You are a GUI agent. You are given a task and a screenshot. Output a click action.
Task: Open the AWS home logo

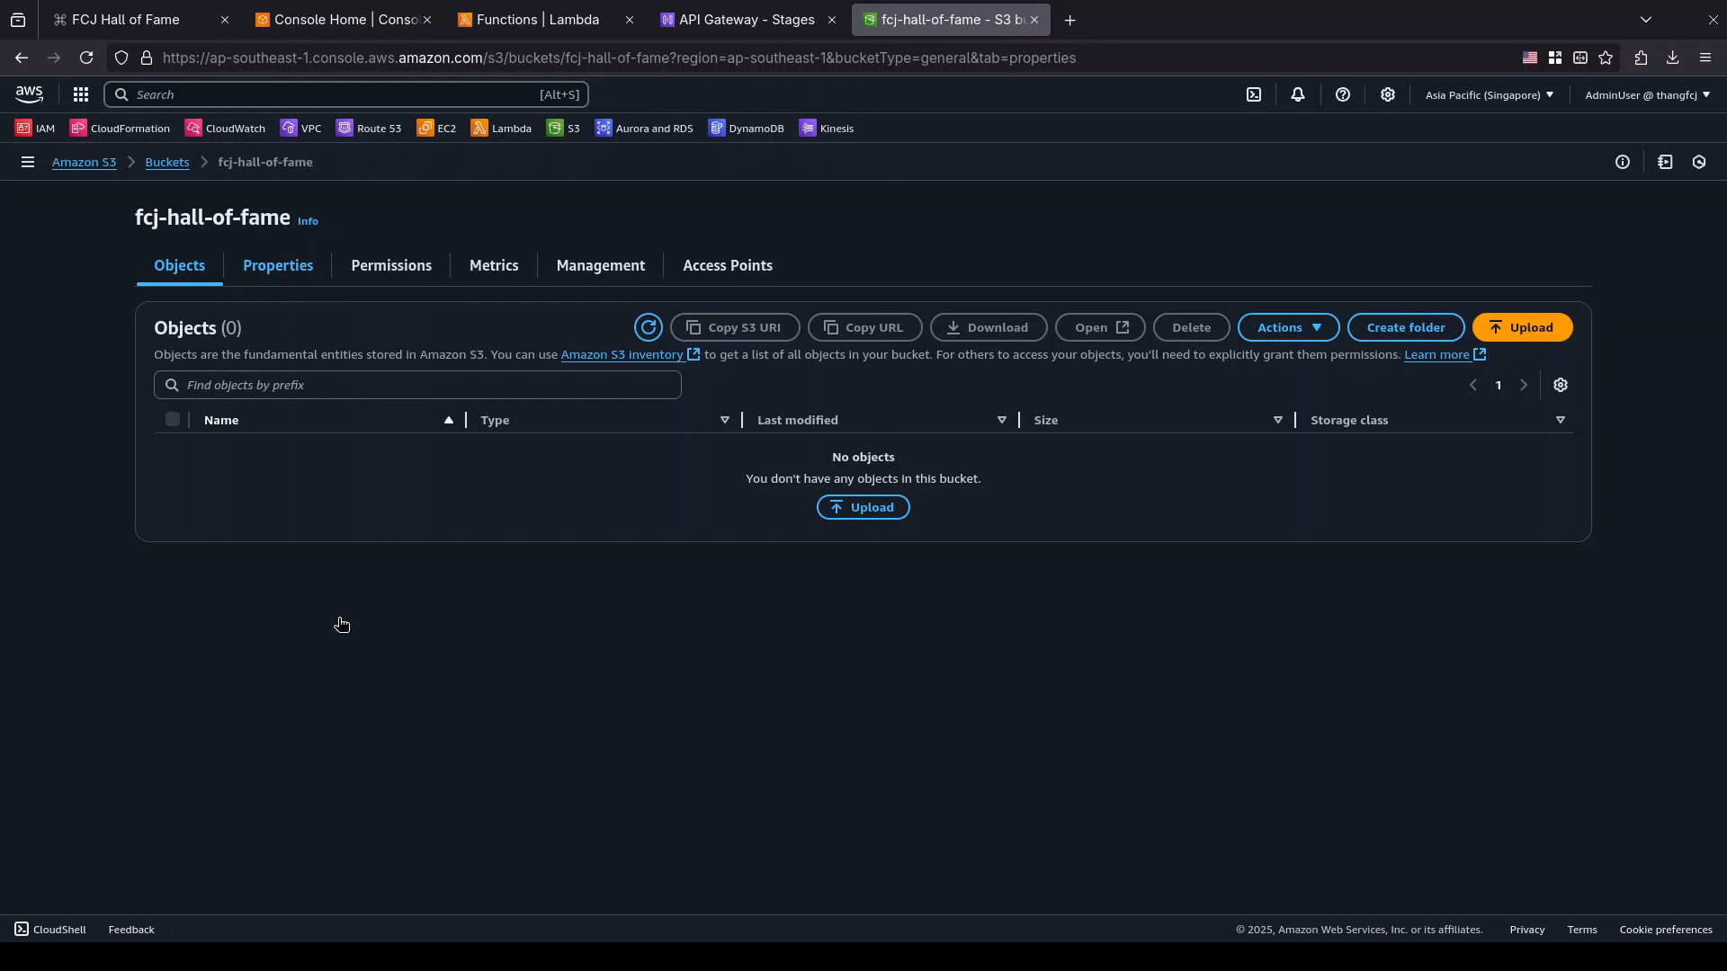[x=29, y=94]
